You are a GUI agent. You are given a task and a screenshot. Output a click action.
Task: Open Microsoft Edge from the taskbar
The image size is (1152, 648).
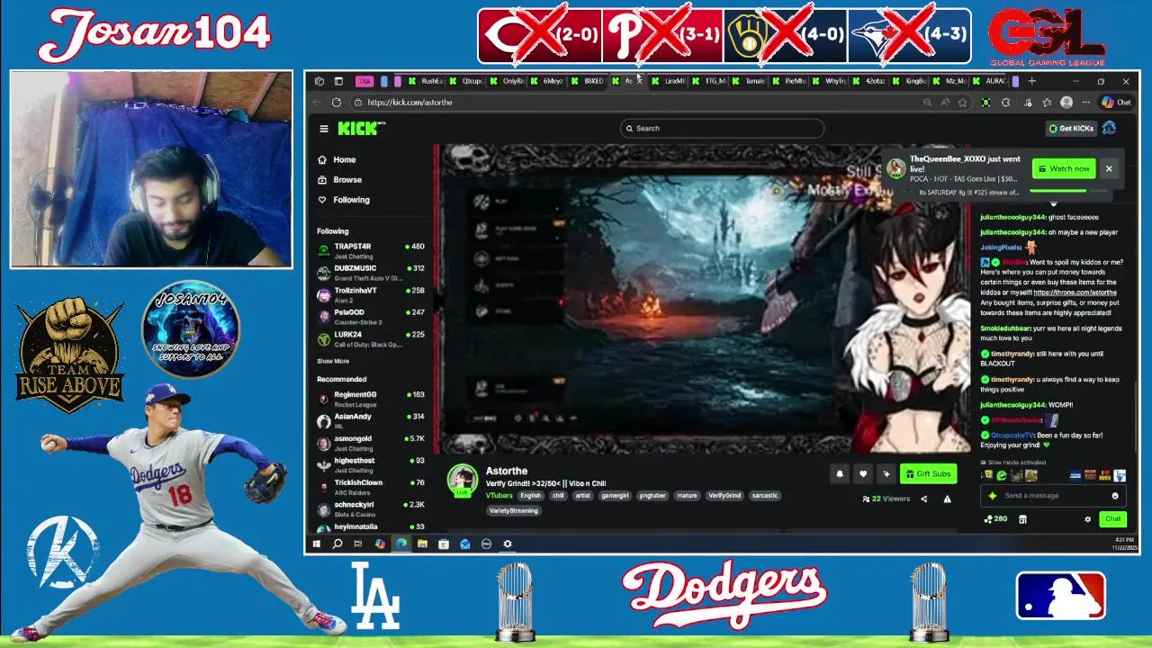(x=401, y=544)
